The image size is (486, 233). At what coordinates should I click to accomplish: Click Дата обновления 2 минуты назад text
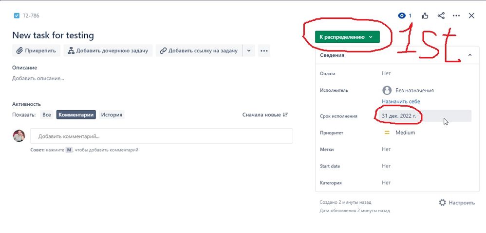(x=355, y=211)
